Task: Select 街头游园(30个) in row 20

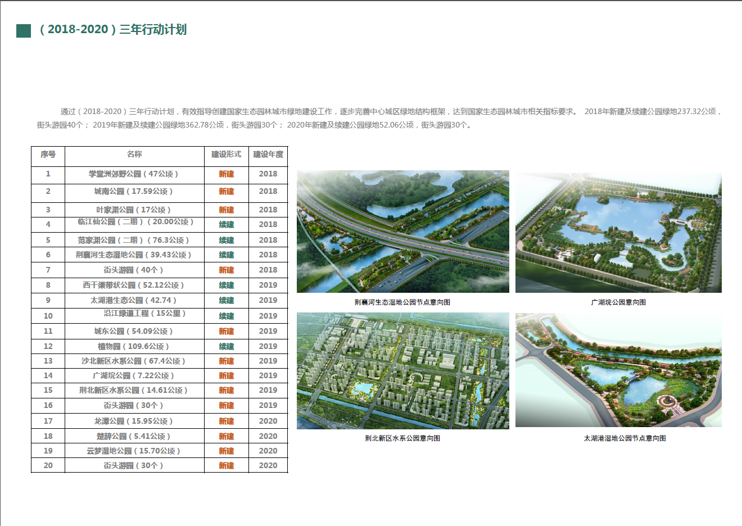Action: coord(134,466)
